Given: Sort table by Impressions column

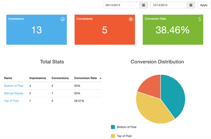Looking at the screenshot, I should 38,78.
